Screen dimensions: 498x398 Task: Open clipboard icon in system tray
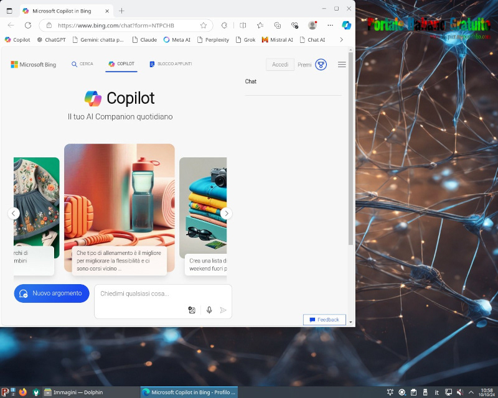pos(413,392)
